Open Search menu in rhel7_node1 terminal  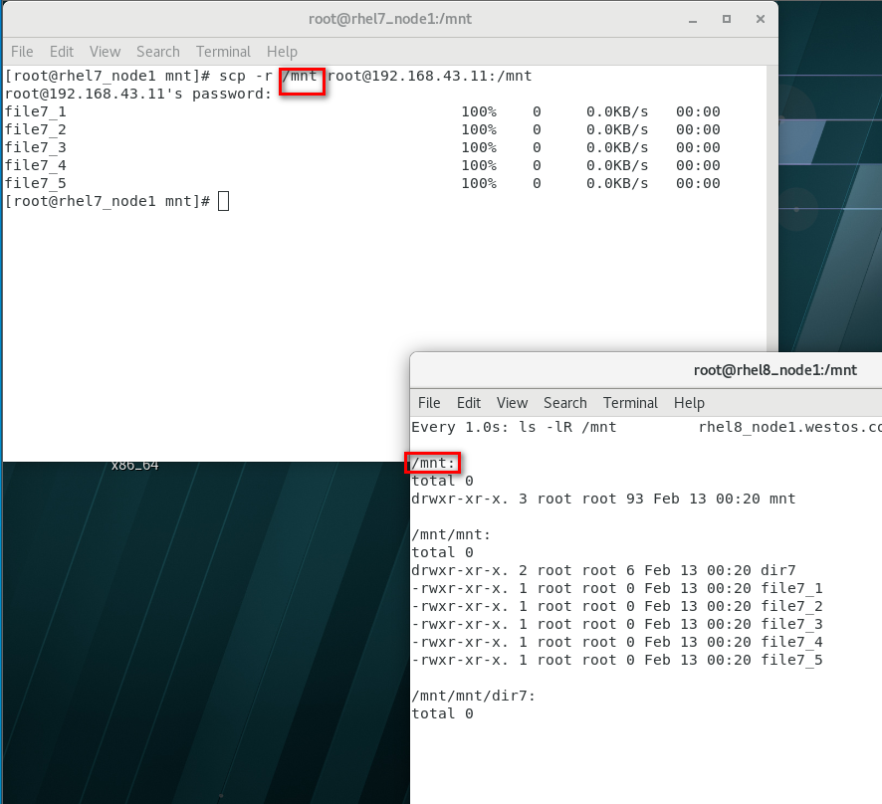[158, 52]
